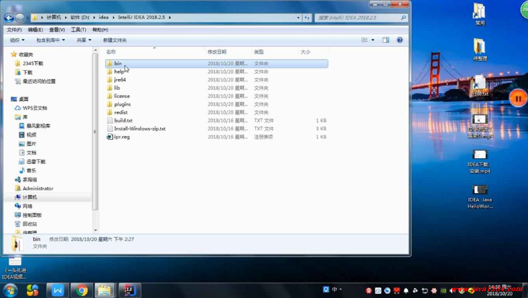The image size is (528, 298).
Task: Select the IDEA Java HelloWor... desktop video
Action: (x=480, y=197)
